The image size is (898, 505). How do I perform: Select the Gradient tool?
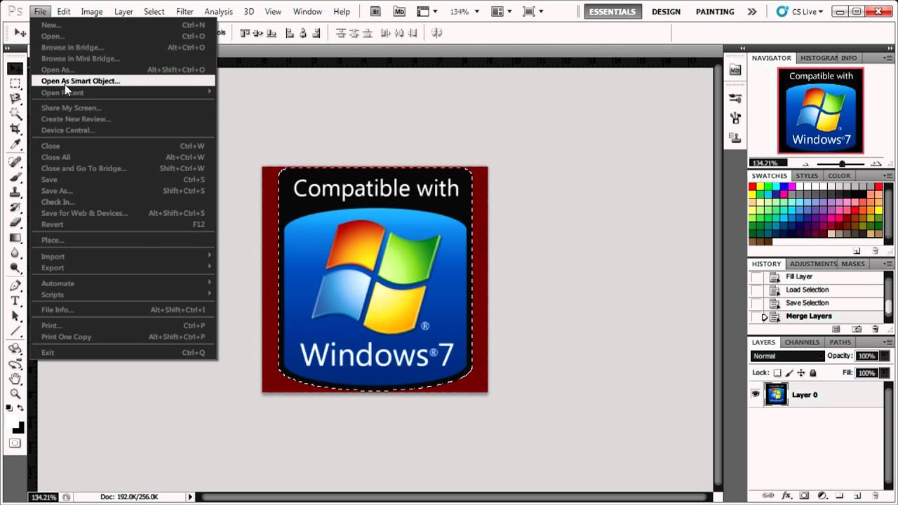[x=15, y=238]
